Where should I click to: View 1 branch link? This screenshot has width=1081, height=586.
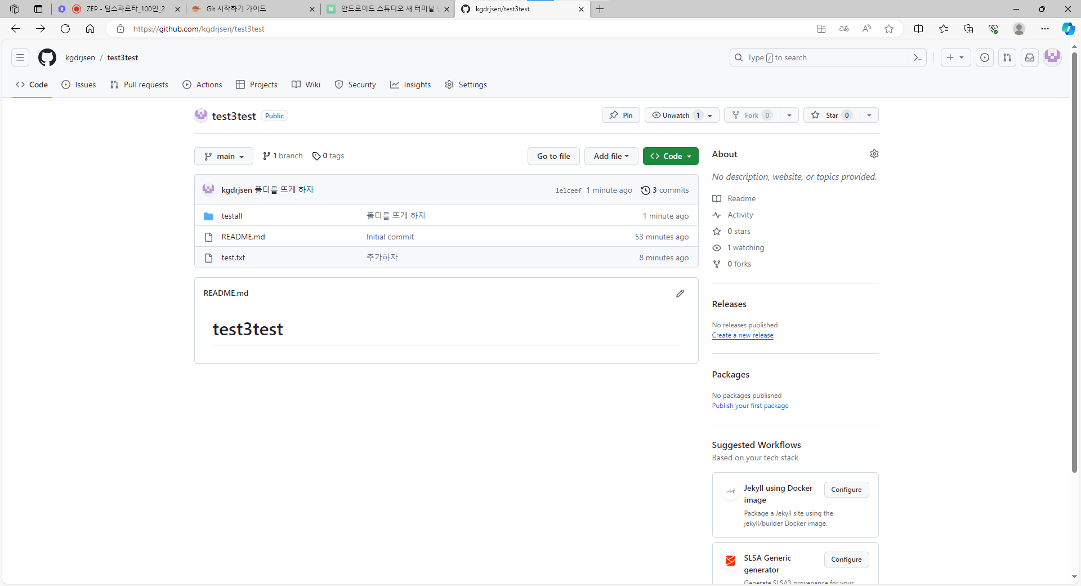(x=283, y=156)
